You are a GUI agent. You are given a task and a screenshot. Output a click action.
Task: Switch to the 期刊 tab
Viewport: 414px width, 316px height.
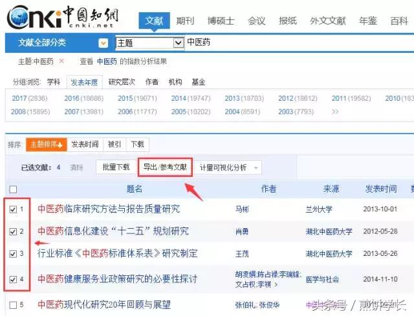click(x=185, y=21)
